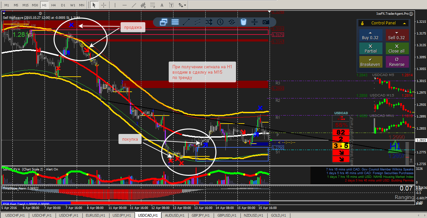Image resolution: width=427 pixels, height=218 pixels.
Task: Switch chart to H4 timeframe
Action: [54, 5]
